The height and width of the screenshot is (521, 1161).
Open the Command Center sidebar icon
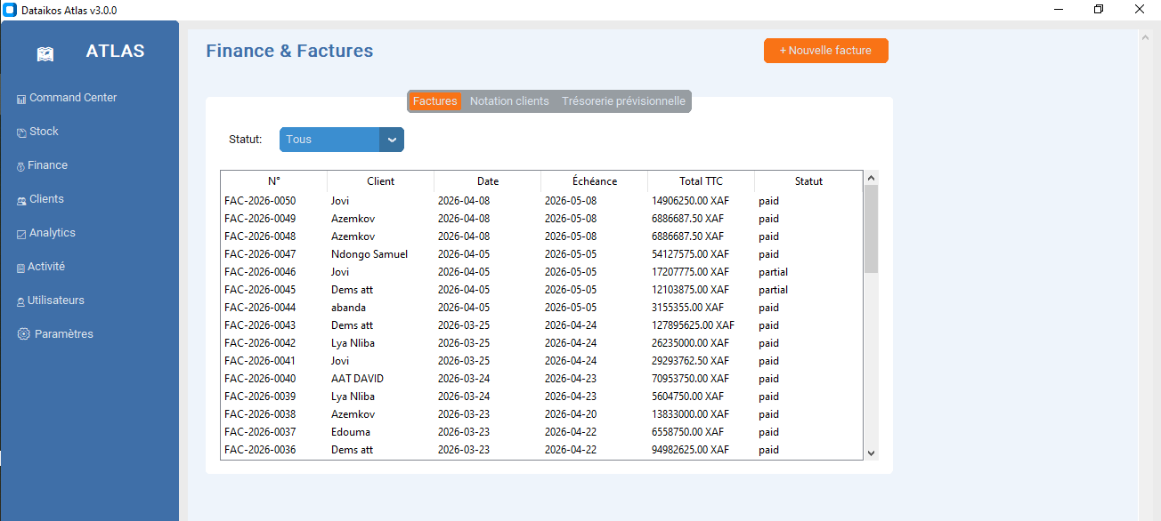21,99
